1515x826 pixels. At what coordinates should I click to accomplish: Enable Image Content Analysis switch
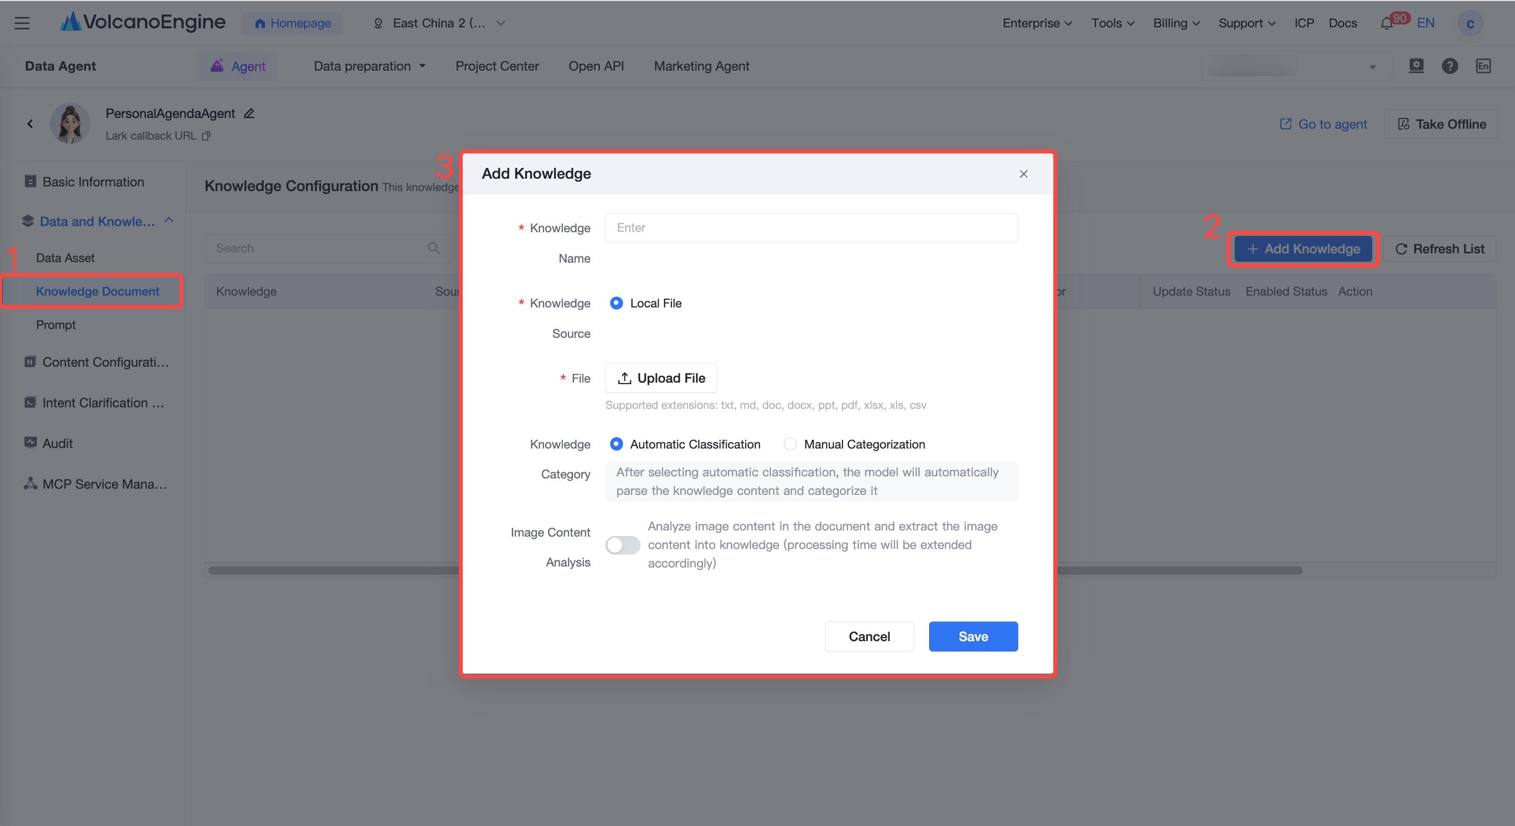(623, 545)
